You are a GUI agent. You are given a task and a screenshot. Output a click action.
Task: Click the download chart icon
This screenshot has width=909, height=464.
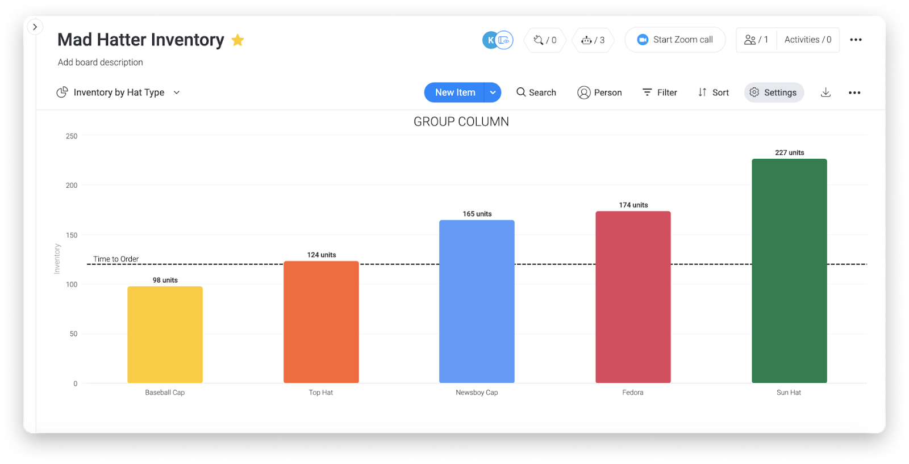pyautogui.click(x=825, y=92)
